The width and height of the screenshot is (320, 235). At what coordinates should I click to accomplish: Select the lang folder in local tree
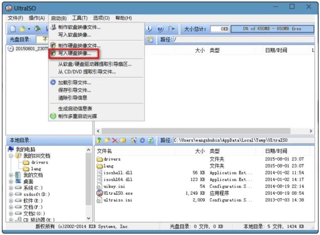click(32, 169)
